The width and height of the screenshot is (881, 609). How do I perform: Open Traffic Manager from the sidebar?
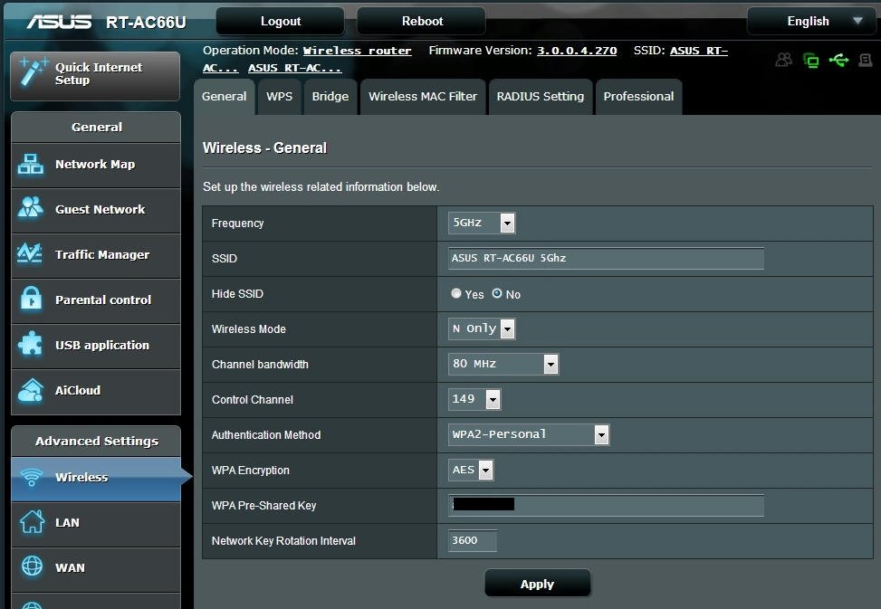click(x=96, y=256)
